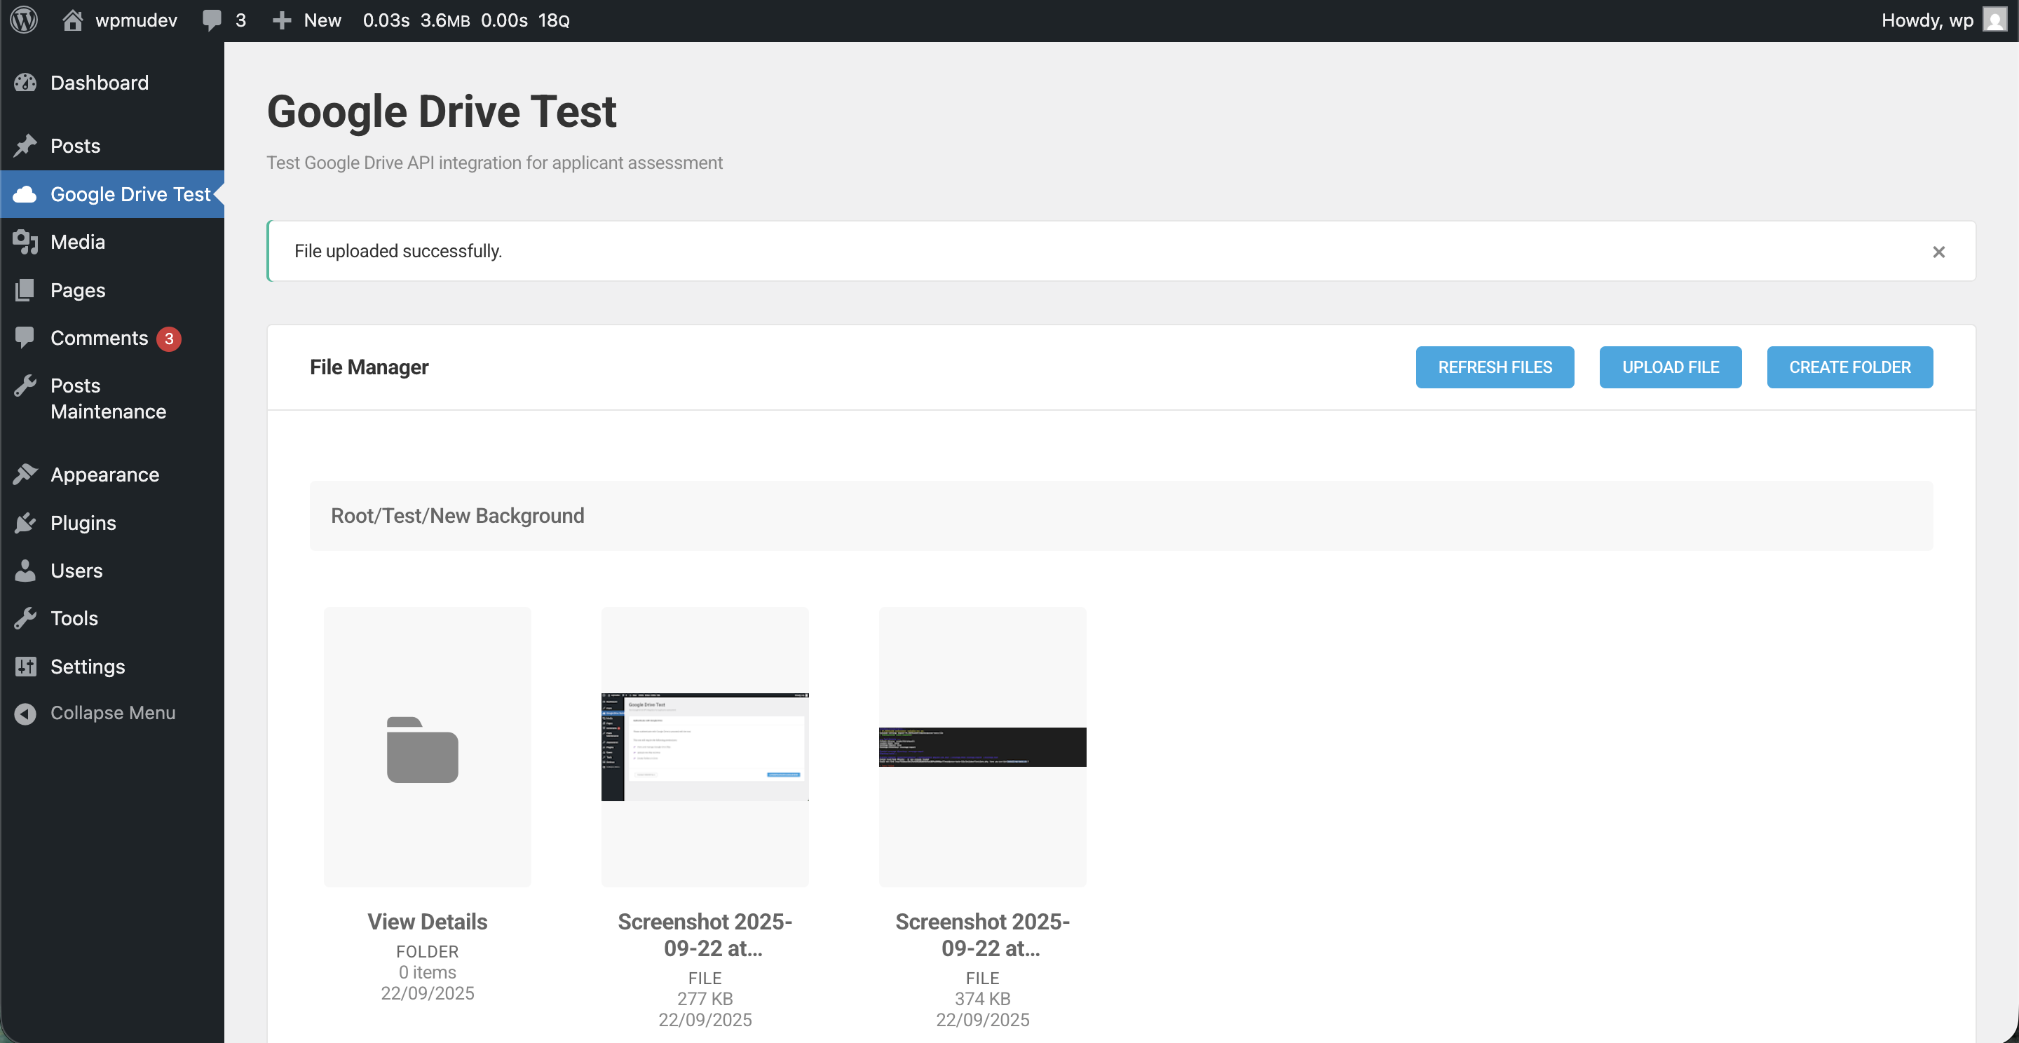Open Tools menu item
Screen dimensions: 2019x1043
click(74, 618)
